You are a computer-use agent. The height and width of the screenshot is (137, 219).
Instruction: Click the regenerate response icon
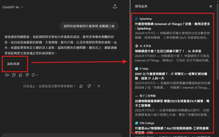click(33, 75)
